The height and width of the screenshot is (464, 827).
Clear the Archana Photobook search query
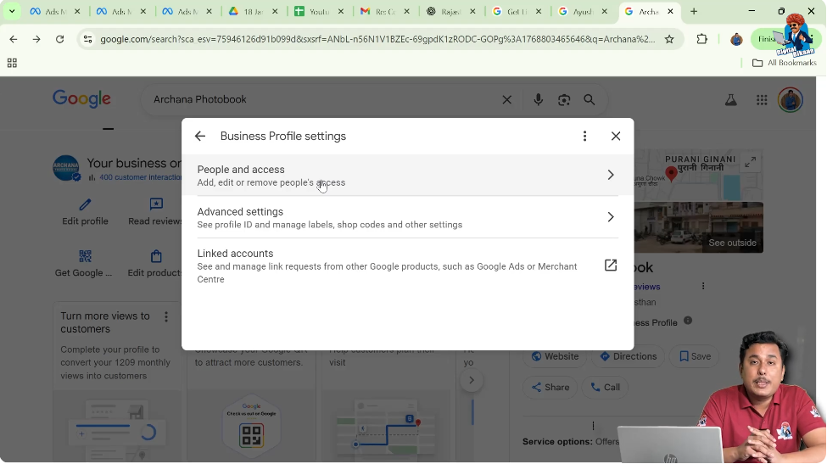(507, 99)
